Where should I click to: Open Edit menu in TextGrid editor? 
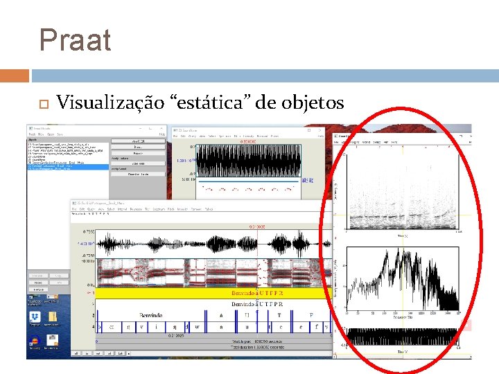click(x=82, y=209)
